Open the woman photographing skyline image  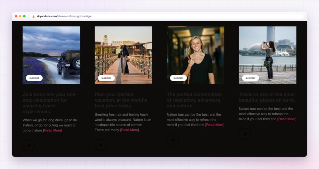point(268,55)
